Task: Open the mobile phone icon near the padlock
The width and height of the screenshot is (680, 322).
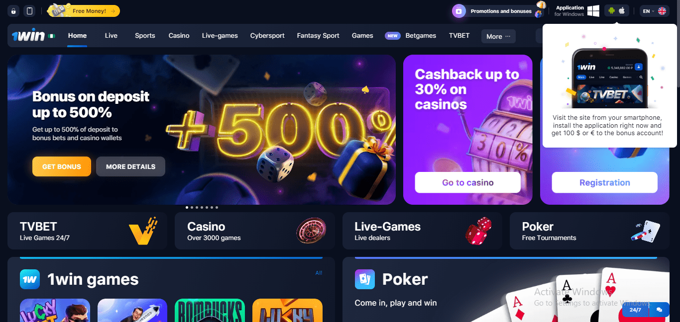Action: point(29,11)
